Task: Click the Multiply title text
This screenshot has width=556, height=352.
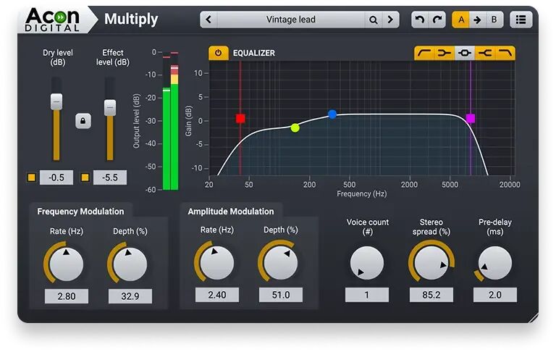Action: (x=131, y=20)
